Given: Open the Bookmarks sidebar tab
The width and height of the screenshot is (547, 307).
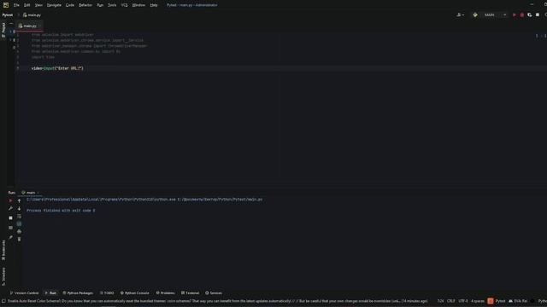Looking at the screenshot, I should [x=3, y=250].
